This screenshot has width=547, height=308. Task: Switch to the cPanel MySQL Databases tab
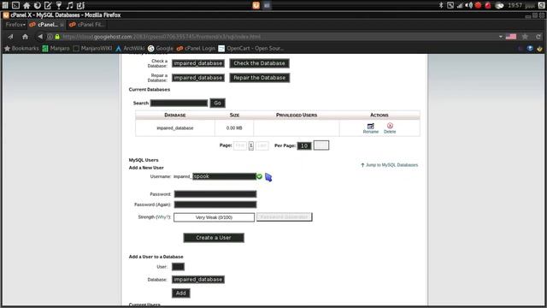pos(46,25)
